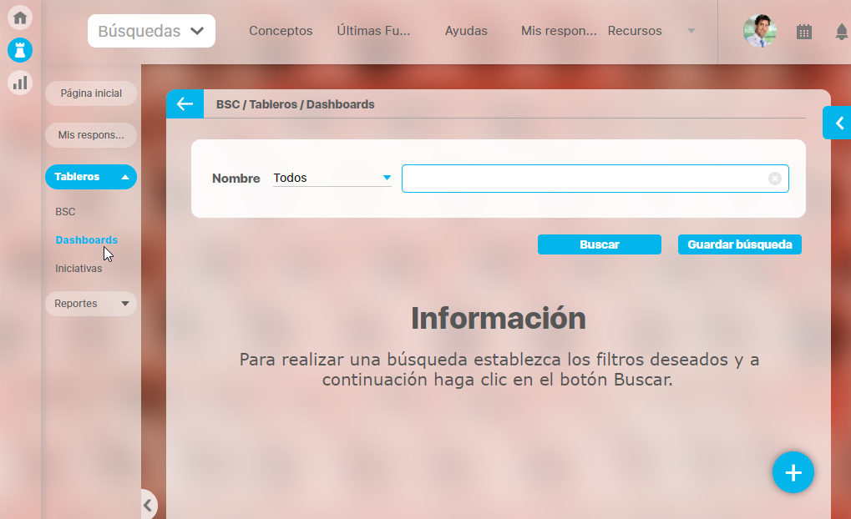Go to the home icon in left rail
The height and width of the screenshot is (519, 851).
click(x=20, y=18)
